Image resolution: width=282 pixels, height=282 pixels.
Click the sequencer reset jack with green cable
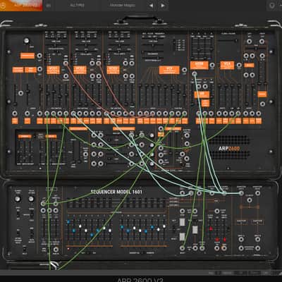(x=183, y=248)
